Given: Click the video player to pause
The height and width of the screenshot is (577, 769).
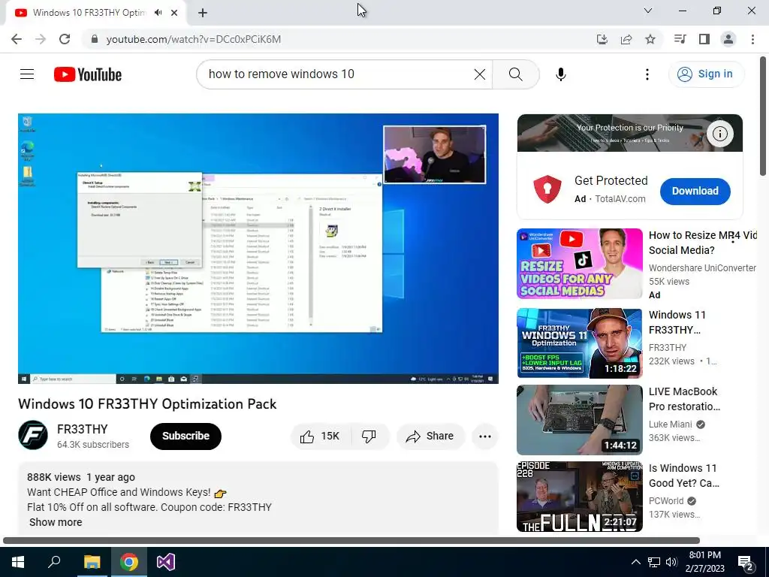Looking at the screenshot, I should point(258,248).
